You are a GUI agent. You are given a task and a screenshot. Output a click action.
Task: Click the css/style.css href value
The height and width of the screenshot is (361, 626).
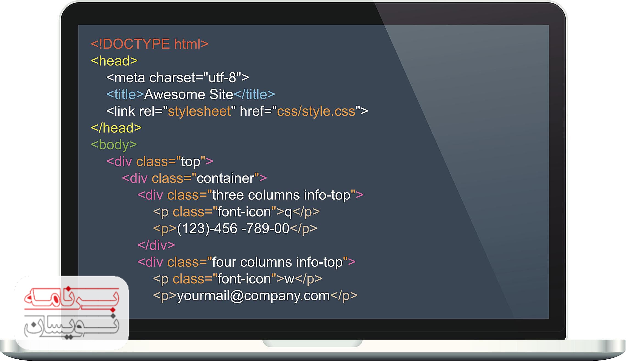click(x=315, y=111)
